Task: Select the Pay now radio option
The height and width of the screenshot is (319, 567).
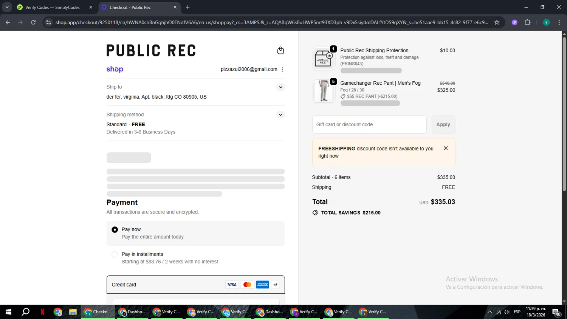Action: [115, 230]
